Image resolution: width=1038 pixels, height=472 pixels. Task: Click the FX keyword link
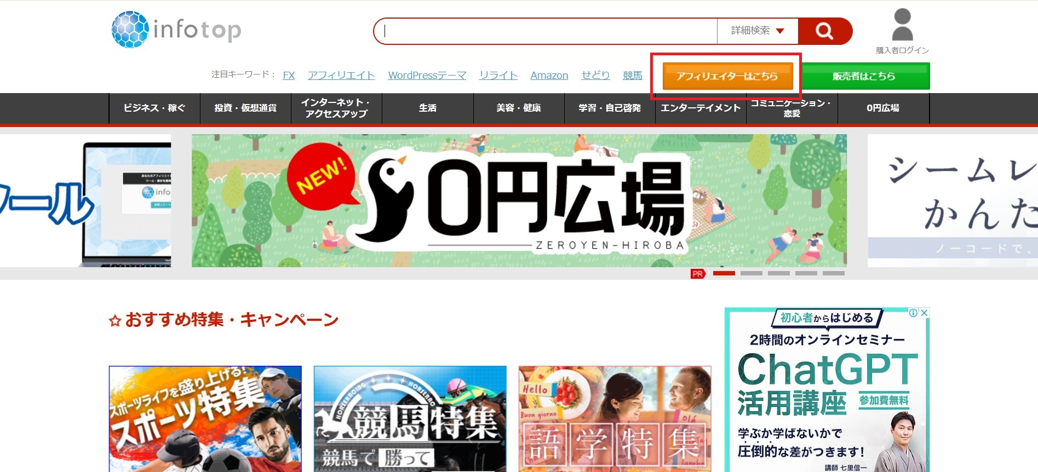click(x=289, y=75)
